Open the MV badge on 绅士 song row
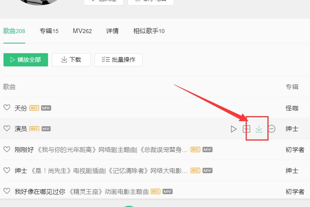The image size is (310, 207). pos(207,170)
